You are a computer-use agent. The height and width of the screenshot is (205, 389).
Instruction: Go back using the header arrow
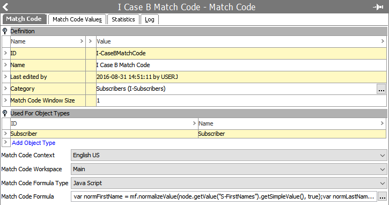pos(6,7)
